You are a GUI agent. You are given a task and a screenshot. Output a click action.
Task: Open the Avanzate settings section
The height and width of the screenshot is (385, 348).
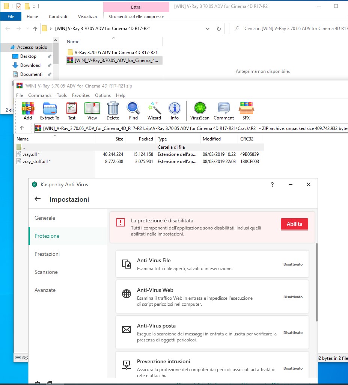[x=68, y=290]
